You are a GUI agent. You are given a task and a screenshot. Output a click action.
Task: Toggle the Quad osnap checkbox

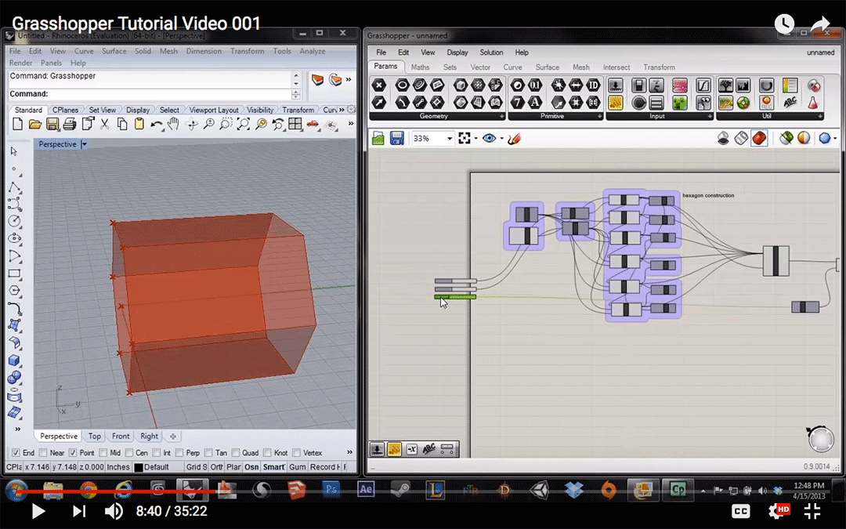click(236, 453)
